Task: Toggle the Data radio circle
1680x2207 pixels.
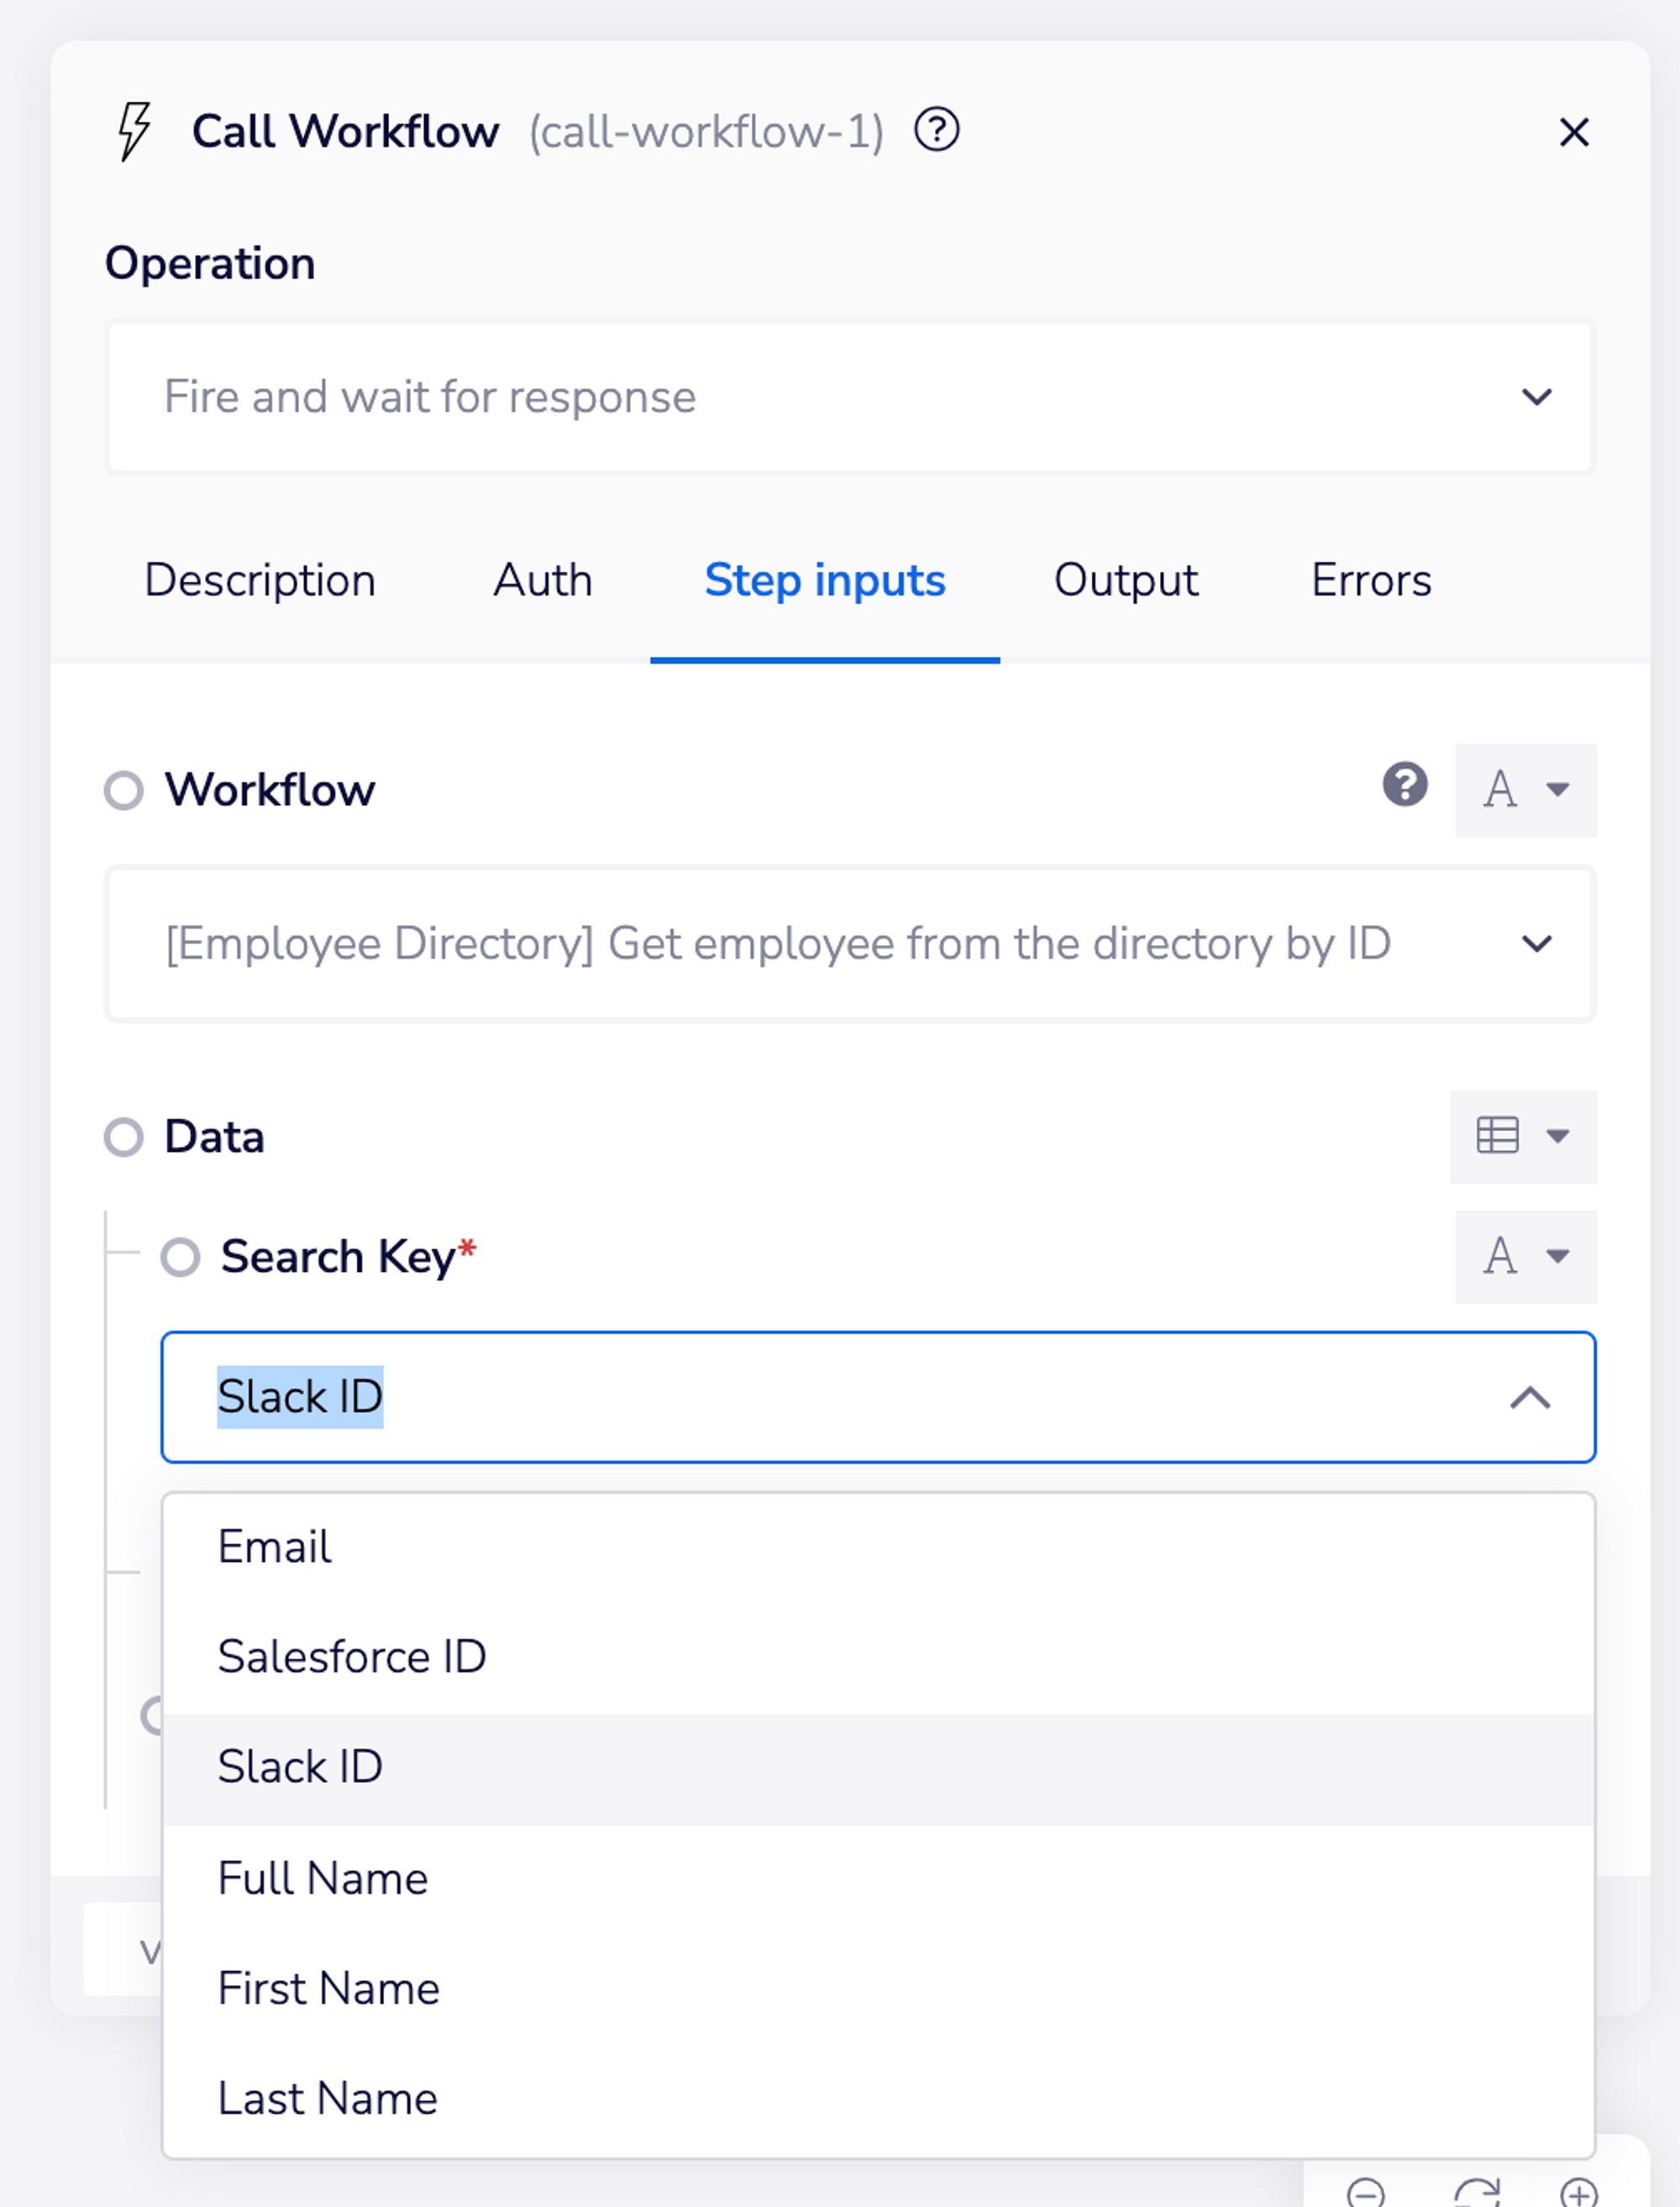Action: coord(124,1137)
